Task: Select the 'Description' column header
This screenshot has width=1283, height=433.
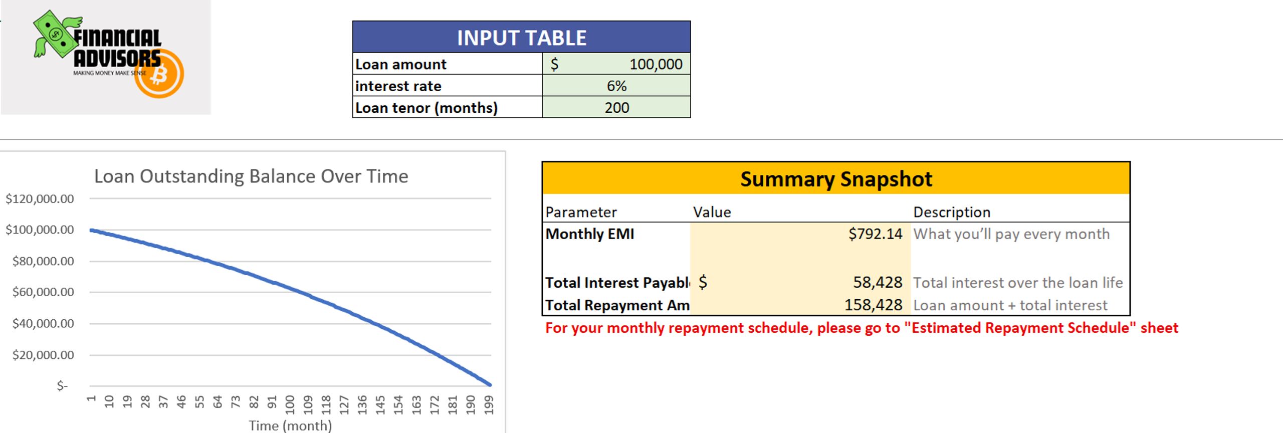Action: point(952,212)
